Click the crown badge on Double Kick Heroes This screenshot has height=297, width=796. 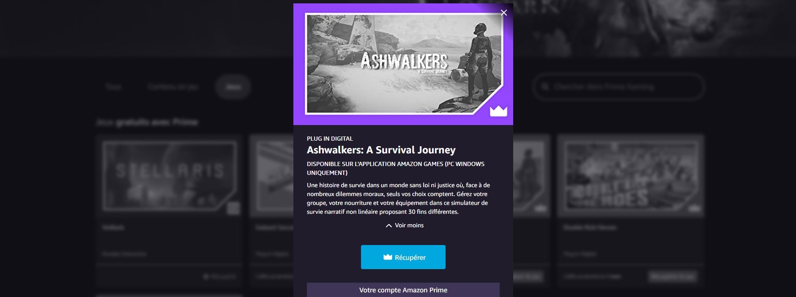click(x=695, y=209)
